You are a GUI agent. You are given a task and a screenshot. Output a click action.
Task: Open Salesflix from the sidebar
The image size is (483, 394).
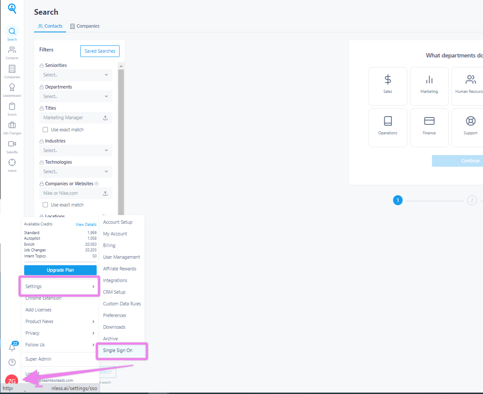click(x=12, y=146)
